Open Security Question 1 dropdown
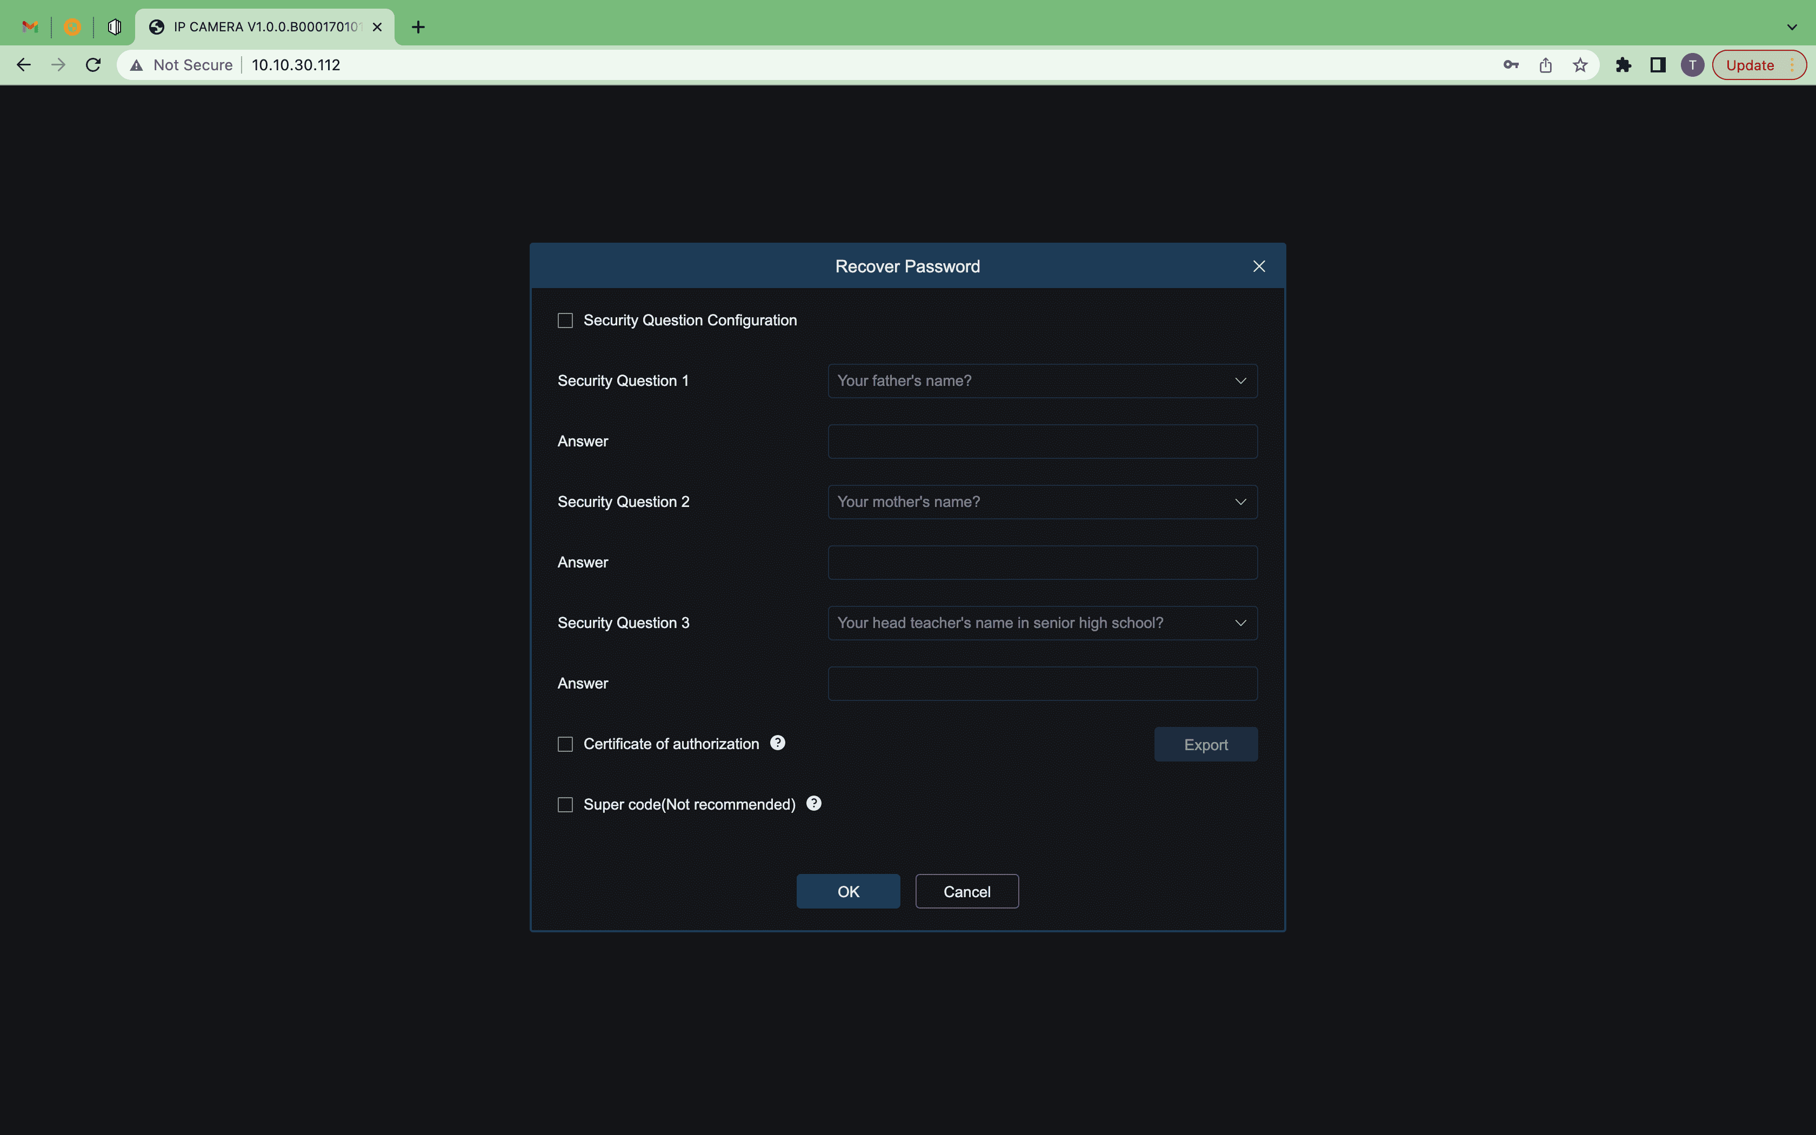The height and width of the screenshot is (1135, 1816). (1041, 380)
